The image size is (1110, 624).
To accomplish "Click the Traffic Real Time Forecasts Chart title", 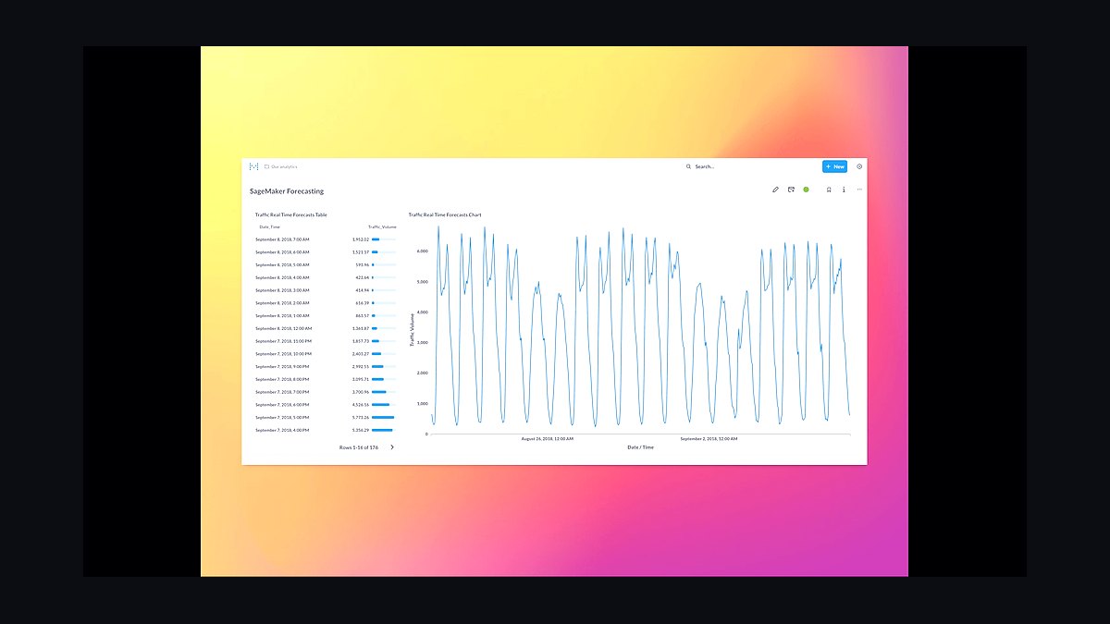I will pyautogui.click(x=445, y=214).
